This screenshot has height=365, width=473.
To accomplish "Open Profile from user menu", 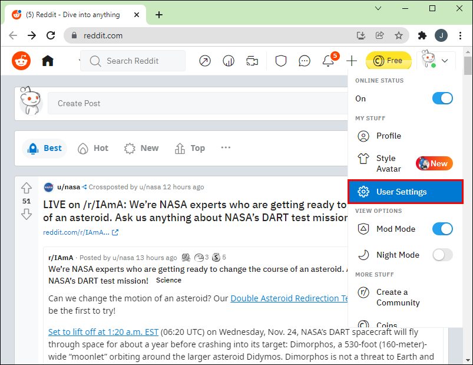I will [x=405, y=136].
